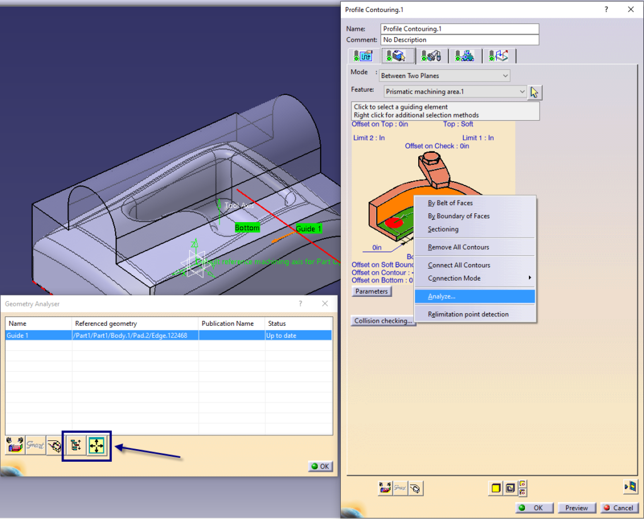Click the Collision checking... button
The height and width of the screenshot is (519, 644).
[x=383, y=321]
